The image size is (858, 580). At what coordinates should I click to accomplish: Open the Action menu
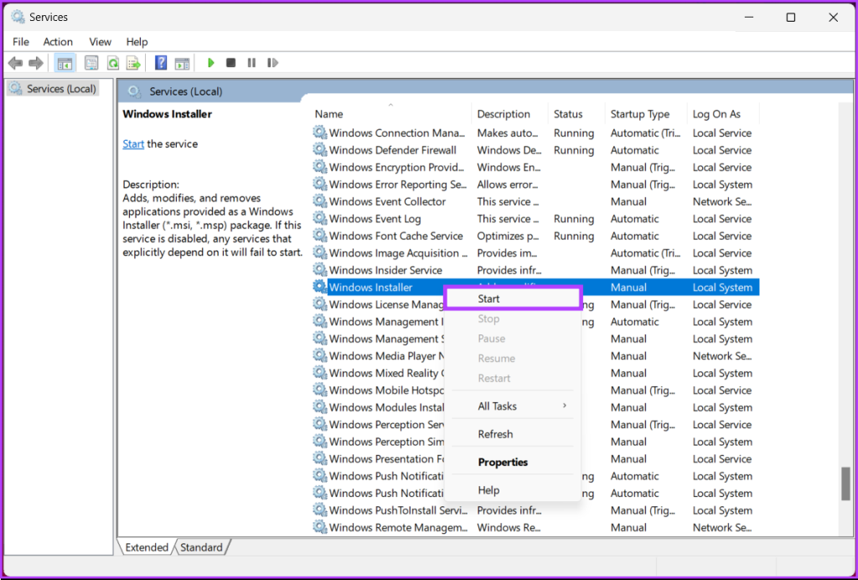pyautogui.click(x=58, y=41)
